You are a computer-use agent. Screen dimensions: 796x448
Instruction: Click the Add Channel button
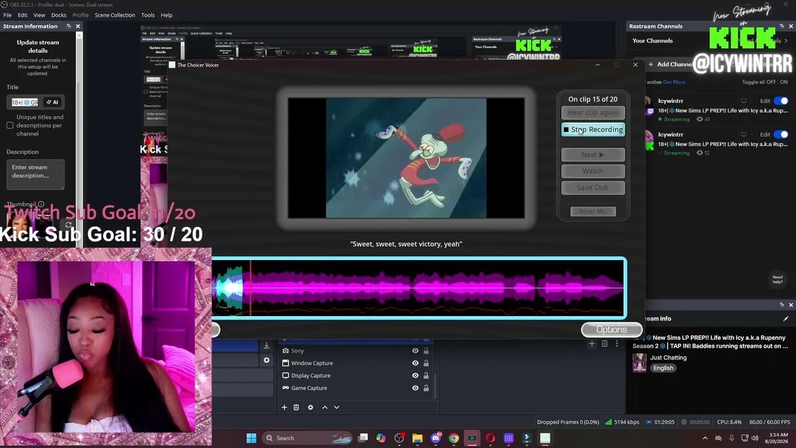tap(670, 64)
